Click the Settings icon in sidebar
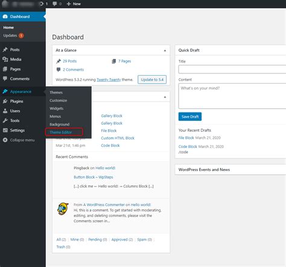286x267 pixels. coord(5,130)
